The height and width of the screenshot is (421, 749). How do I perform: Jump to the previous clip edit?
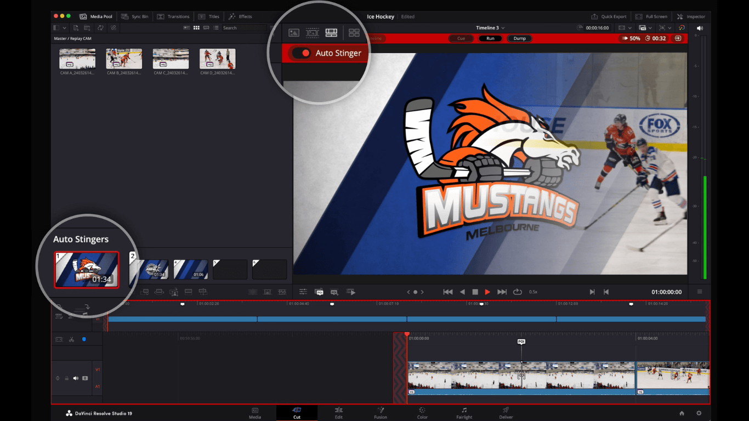606,292
